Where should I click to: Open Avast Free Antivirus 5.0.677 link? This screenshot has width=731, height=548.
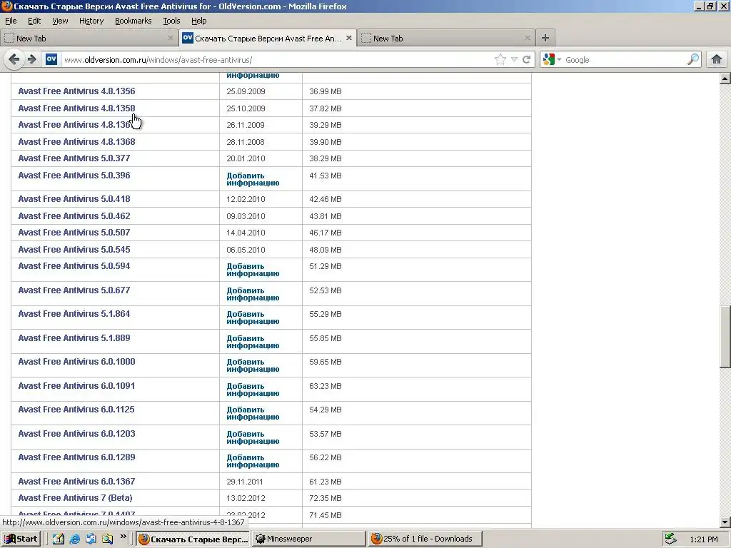coord(74,290)
